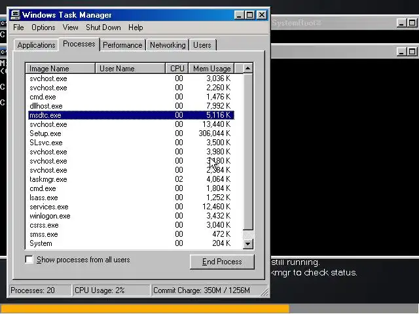Open the Users tab
This screenshot has height=314, width=419.
(x=202, y=45)
